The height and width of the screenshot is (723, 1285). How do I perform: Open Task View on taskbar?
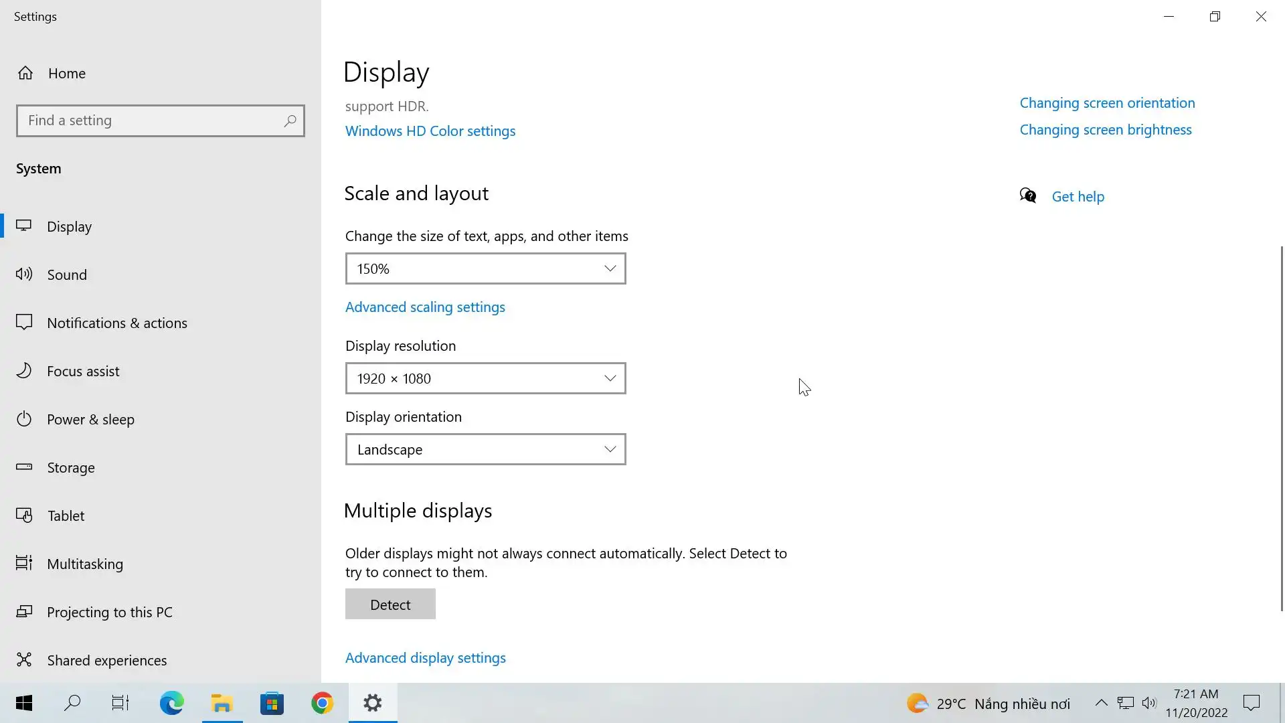coord(120,703)
